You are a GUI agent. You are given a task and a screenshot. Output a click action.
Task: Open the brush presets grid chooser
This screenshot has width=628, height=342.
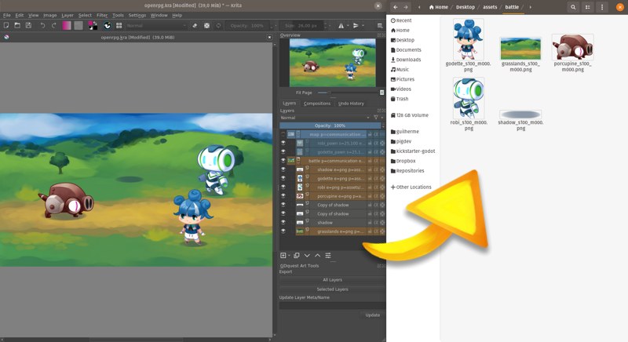(119, 26)
